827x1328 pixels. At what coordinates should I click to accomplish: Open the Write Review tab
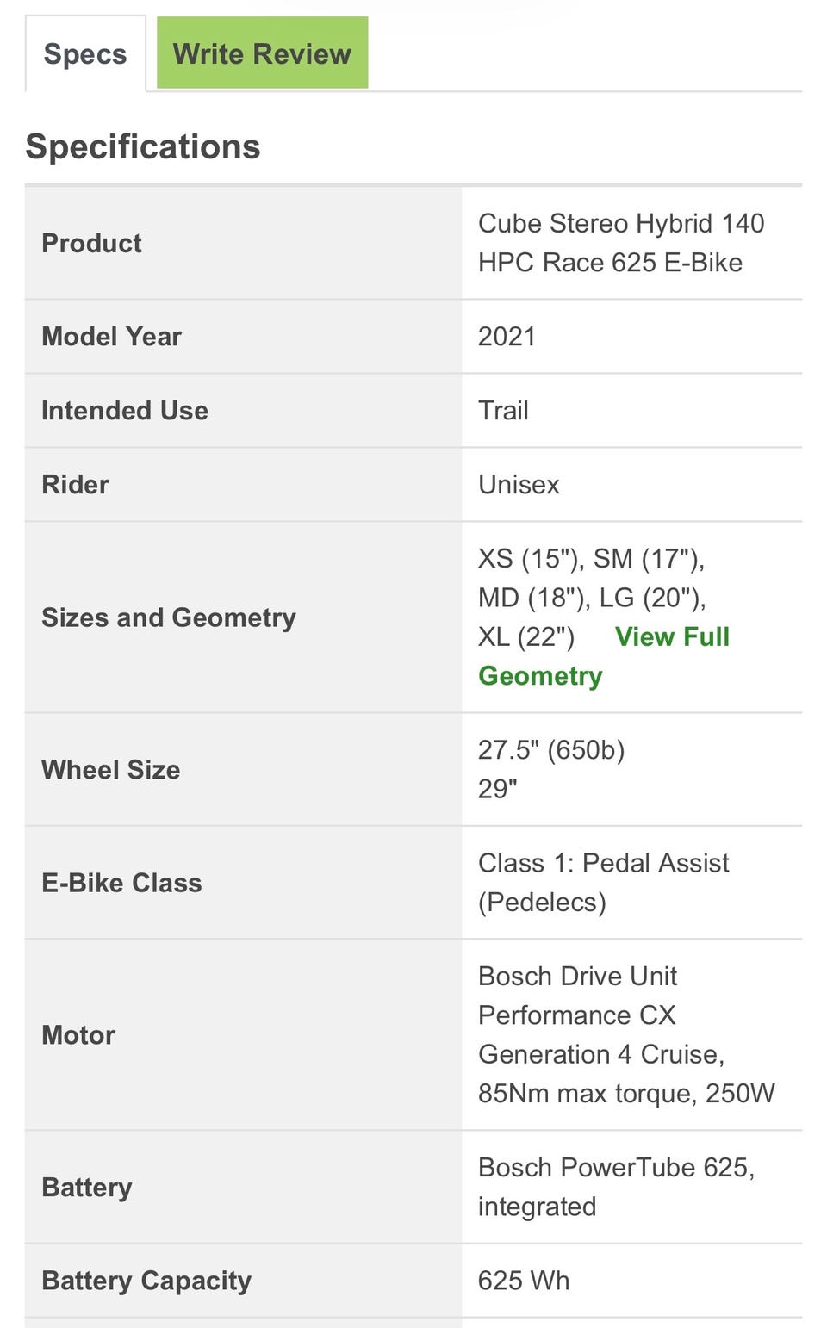(x=262, y=53)
